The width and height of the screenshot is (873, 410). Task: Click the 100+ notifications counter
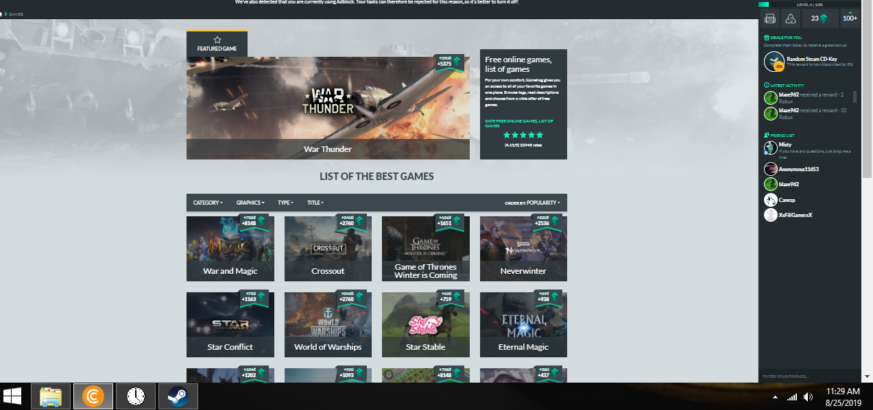[x=850, y=18]
